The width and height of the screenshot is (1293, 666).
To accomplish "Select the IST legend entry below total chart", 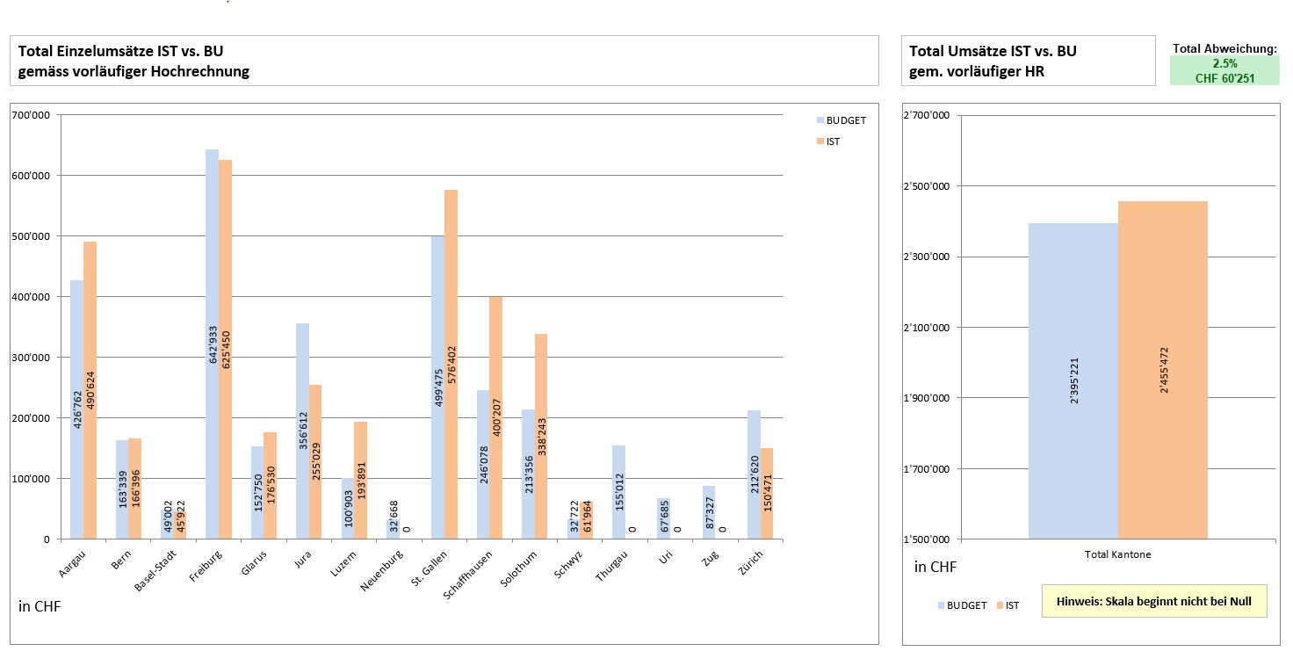I will 1012,605.
